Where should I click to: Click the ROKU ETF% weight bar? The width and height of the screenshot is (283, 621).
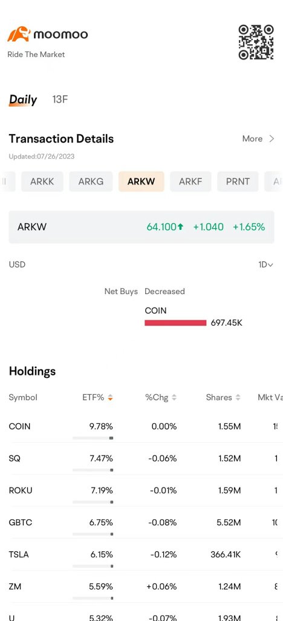pos(93,502)
